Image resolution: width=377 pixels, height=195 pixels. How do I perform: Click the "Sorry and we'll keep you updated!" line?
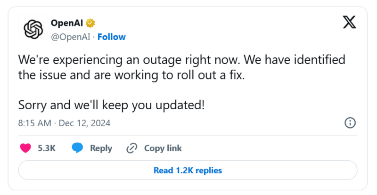111,105
